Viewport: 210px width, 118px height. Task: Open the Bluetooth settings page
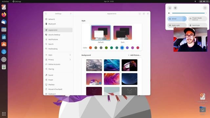click(58, 24)
